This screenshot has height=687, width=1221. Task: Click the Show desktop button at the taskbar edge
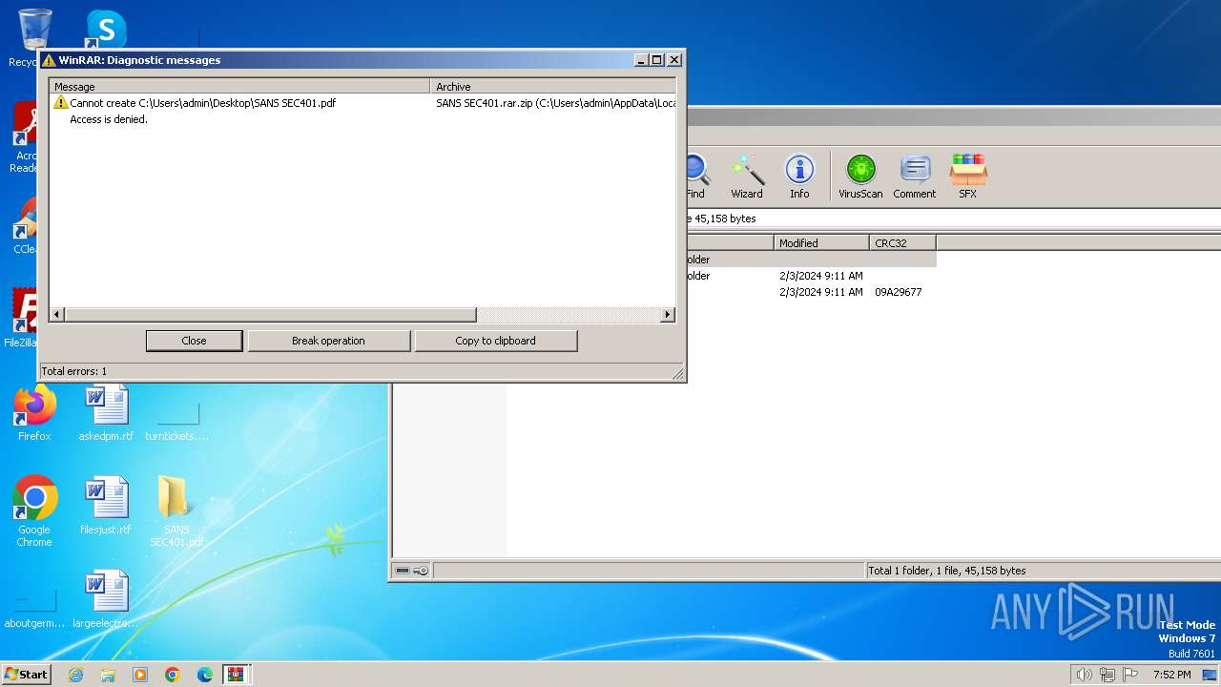point(1210,675)
